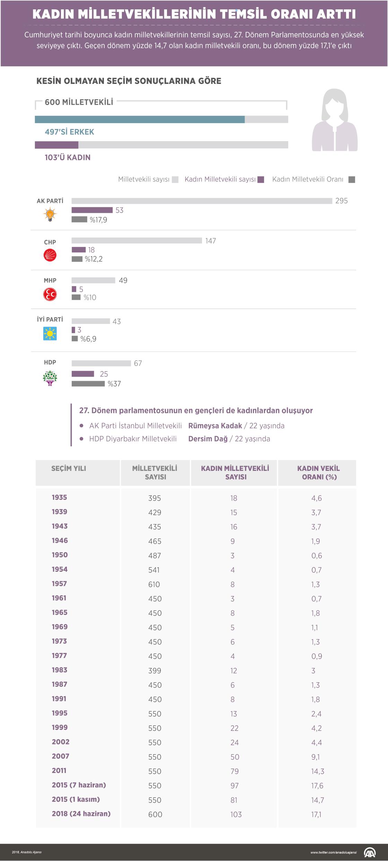Click the SEÇİM YILI column header
The image size is (388, 861).
pos(69,468)
